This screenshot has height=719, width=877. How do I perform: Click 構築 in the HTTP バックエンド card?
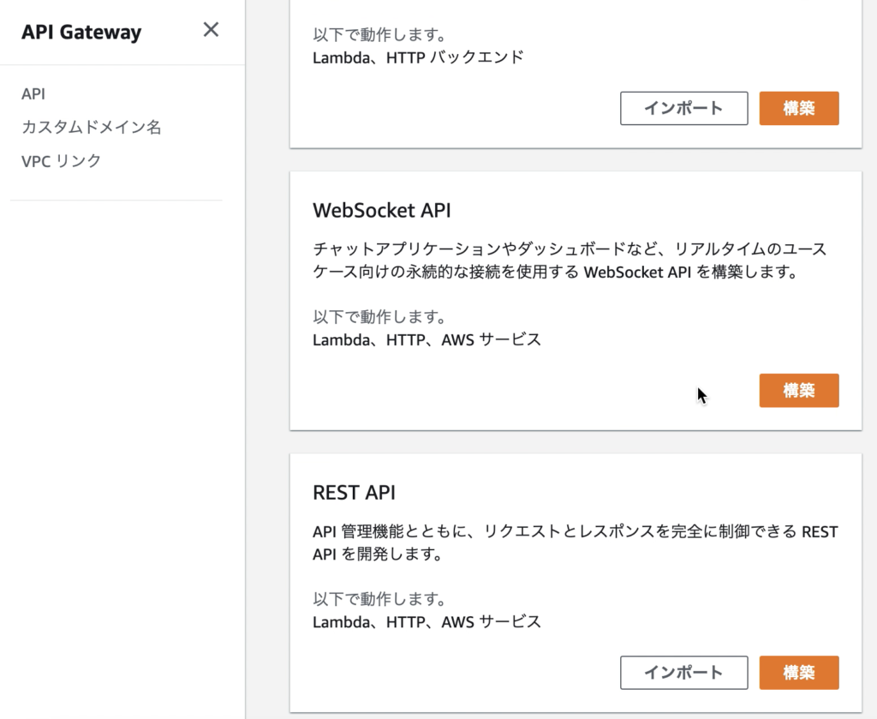click(x=799, y=108)
